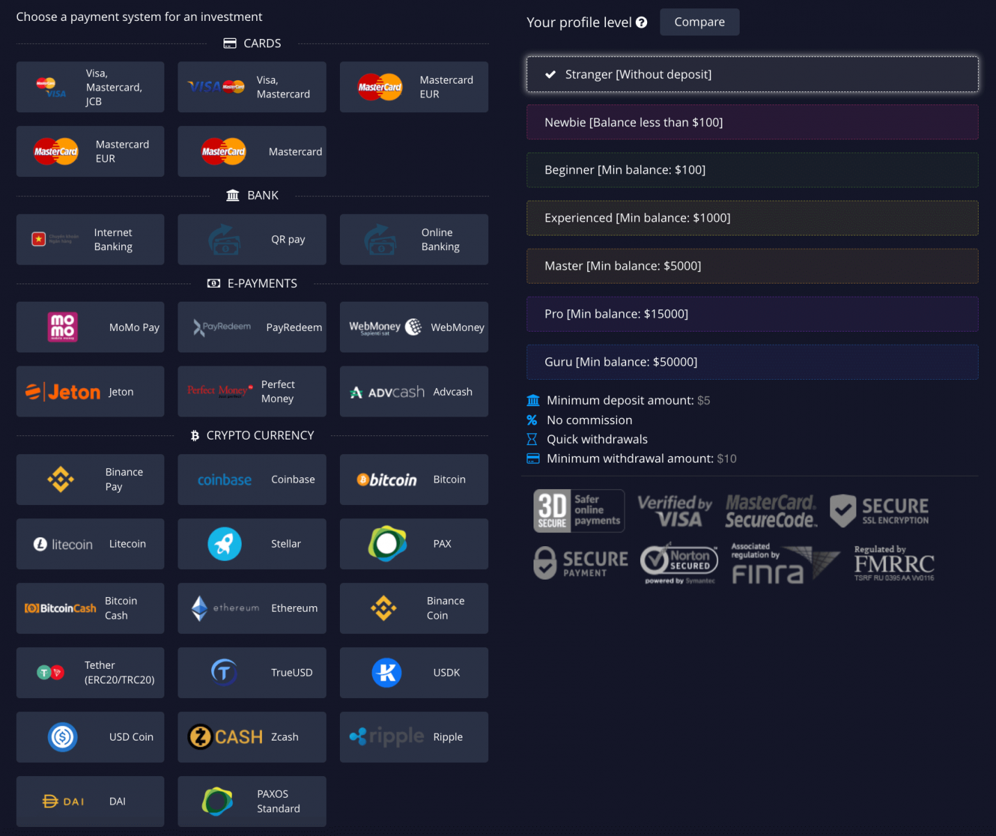The height and width of the screenshot is (836, 996).
Task: Click the Verified by VISA badge
Action: pyautogui.click(x=674, y=511)
